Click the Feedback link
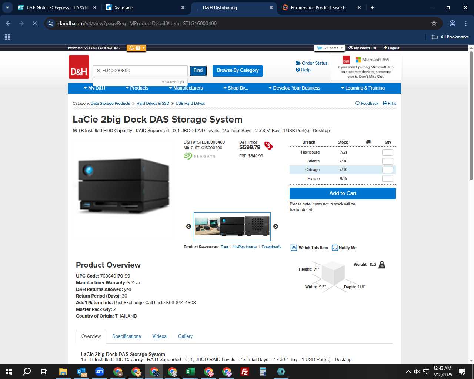 367,104
